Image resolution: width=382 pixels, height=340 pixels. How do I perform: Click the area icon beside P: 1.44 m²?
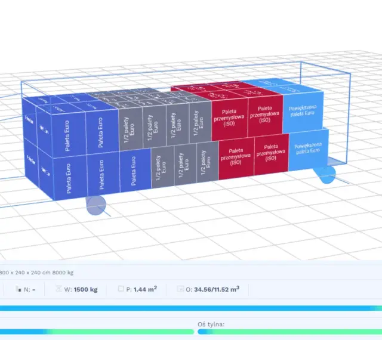tap(121, 289)
